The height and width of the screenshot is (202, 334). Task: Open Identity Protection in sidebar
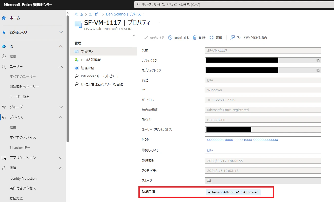(x=23, y=179)
